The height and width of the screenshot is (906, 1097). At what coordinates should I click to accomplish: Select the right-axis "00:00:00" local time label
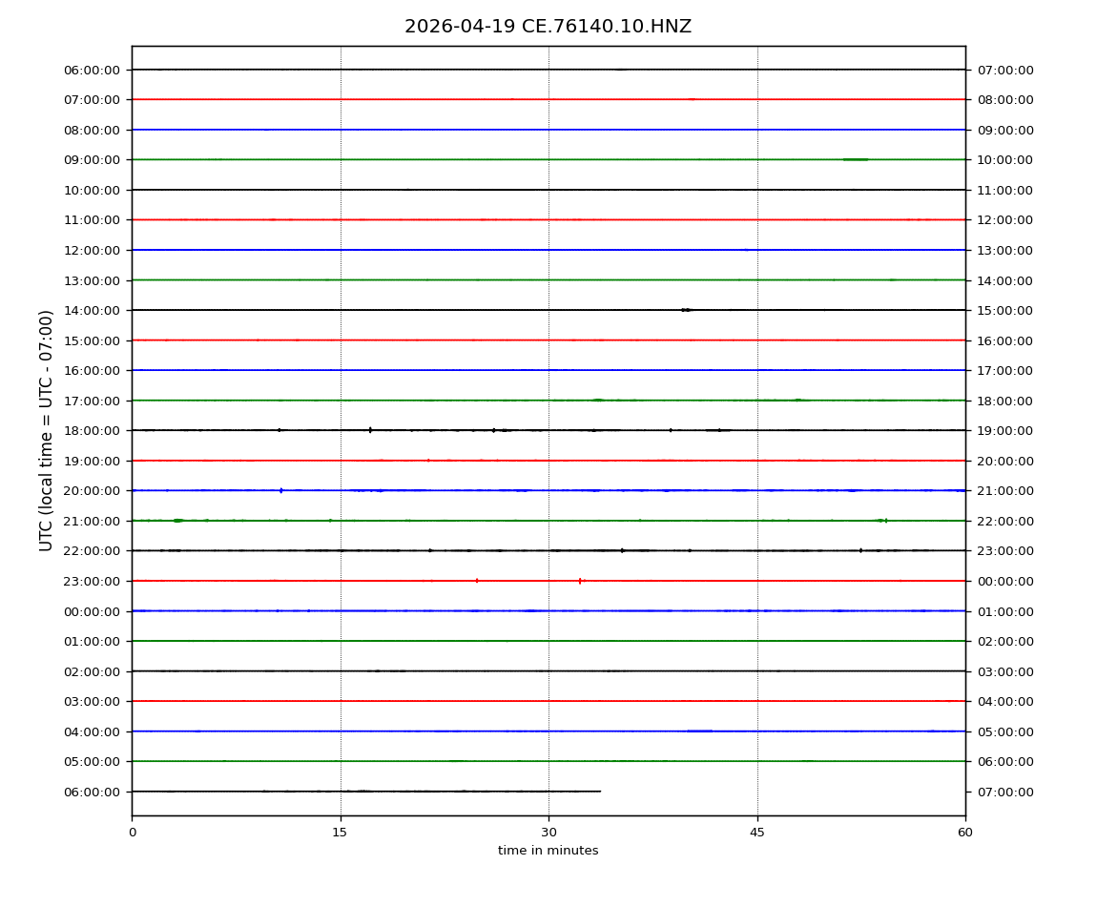pyautogui.click(x=1004, y=581)
